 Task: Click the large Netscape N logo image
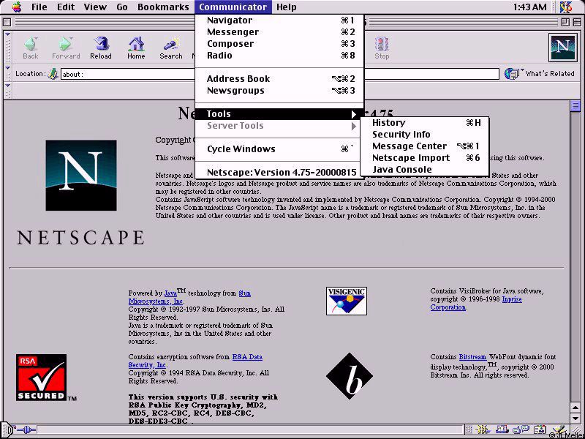coord(81,176)
